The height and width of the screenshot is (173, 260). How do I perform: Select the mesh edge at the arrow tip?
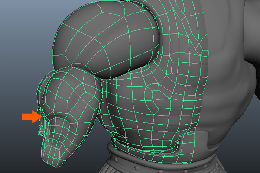point(42,116)
